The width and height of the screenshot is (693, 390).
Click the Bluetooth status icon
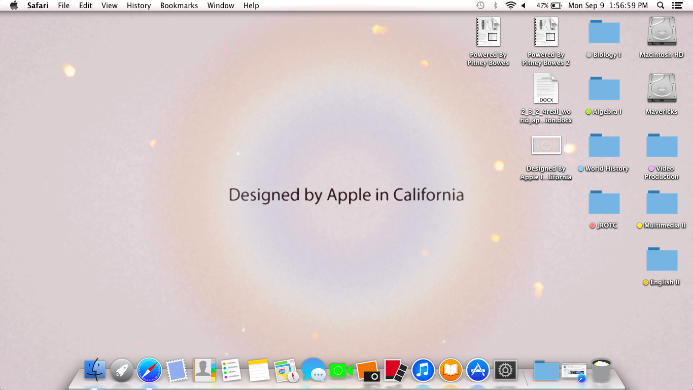(x=495, y=6)
